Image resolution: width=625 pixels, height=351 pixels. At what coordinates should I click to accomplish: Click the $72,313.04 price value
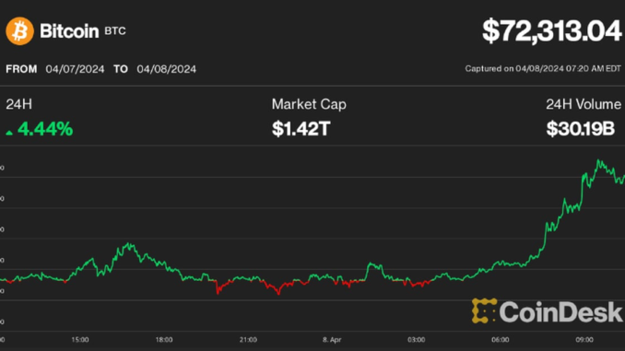pyautogui.click(x=551, y=31)
